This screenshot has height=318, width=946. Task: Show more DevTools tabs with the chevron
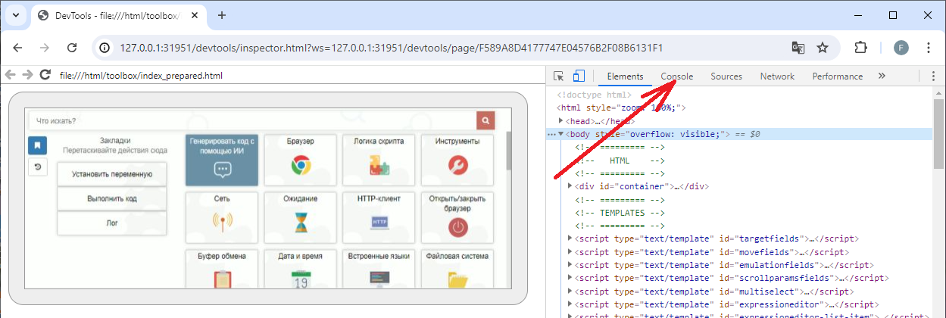(882, 76)
